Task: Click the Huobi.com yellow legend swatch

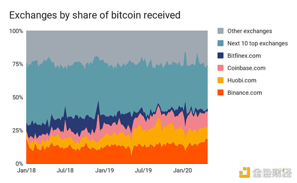Action: pyautogui.click(x=220, y=80)
